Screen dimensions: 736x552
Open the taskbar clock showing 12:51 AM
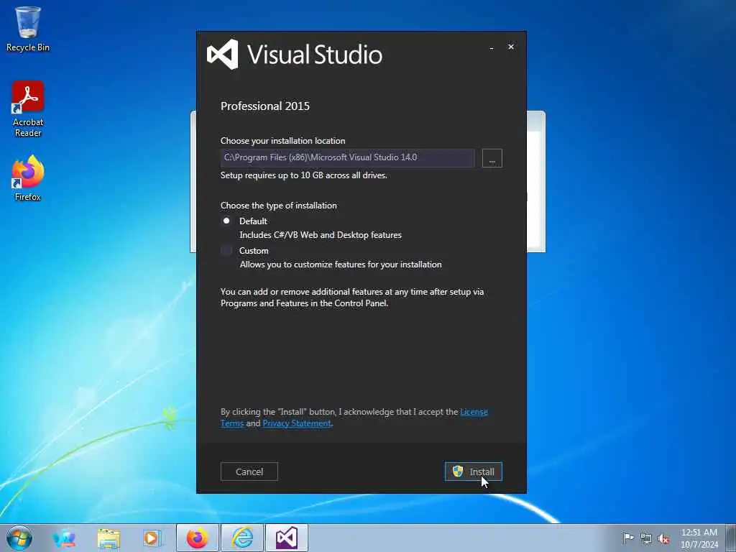click(699, 538)
